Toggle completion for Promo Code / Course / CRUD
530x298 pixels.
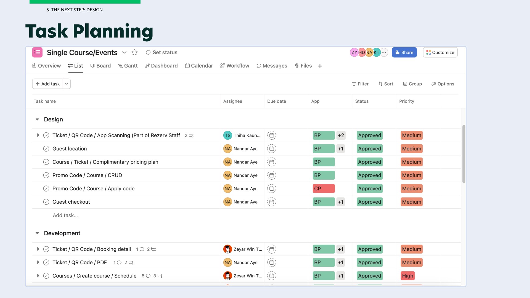tap(46, 175)
